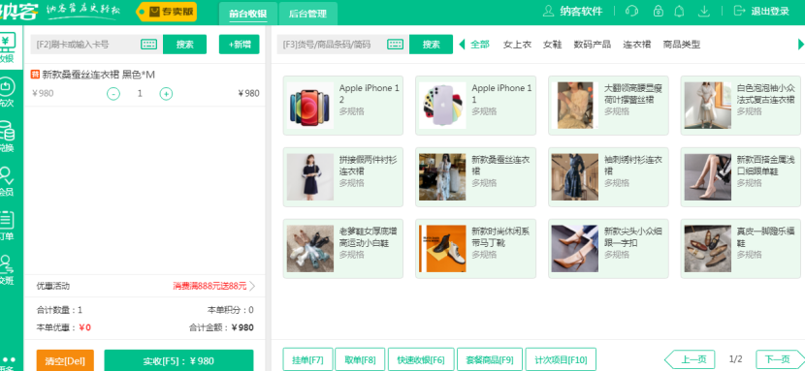The height and width of the screenshot is (371, 805).
Task: Click the 计次项目[F10] button
Action: point(561,359)
